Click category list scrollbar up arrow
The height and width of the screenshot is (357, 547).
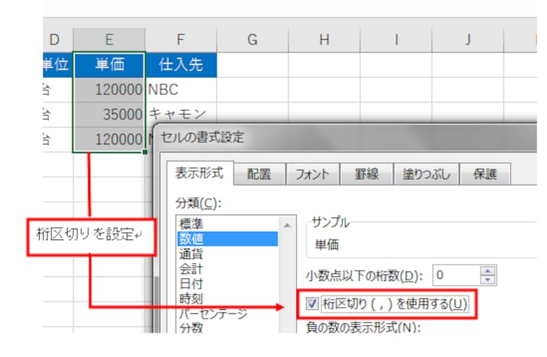tap(287, 226)
